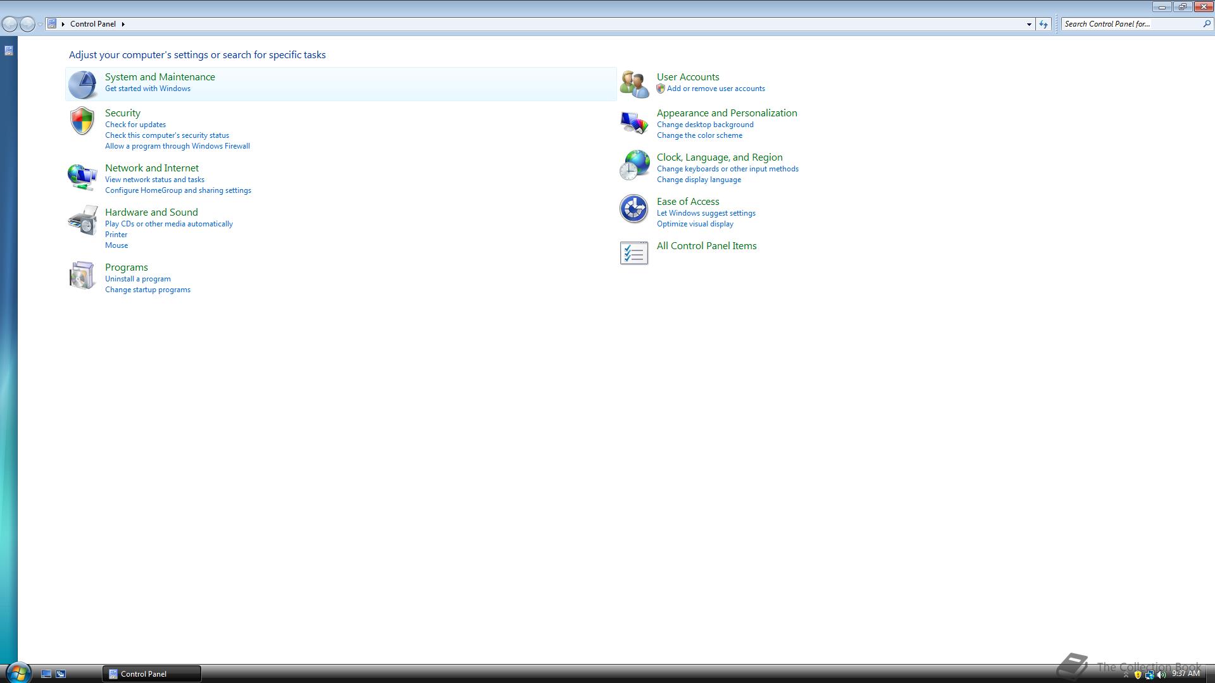Select View network status and tasks
1215x683 pixels.
click(x=154, y=180)
